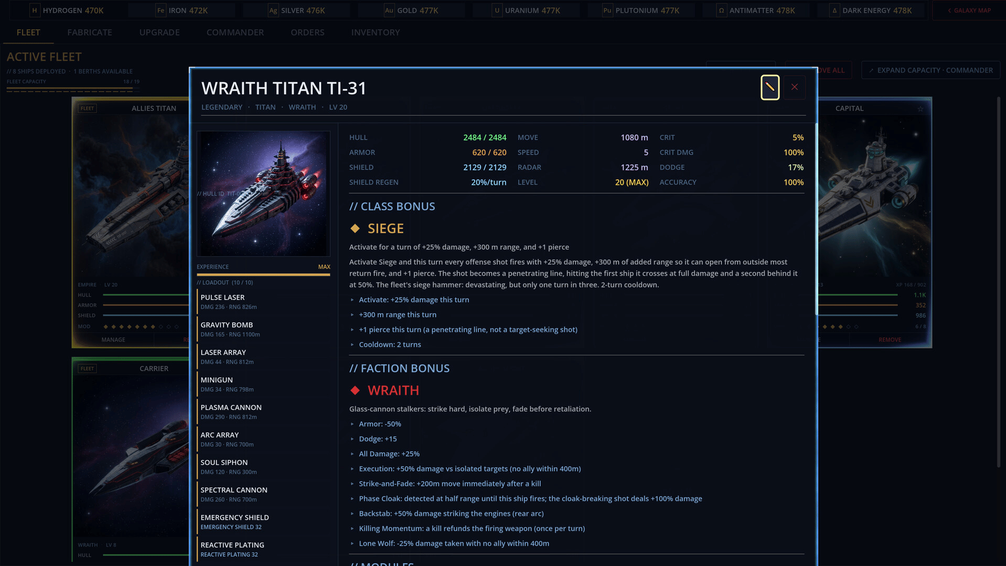This screenshot has height=566, width=1006.
Task: Click the "Cooldown: 2 turns" bullet
Action: 390,344
